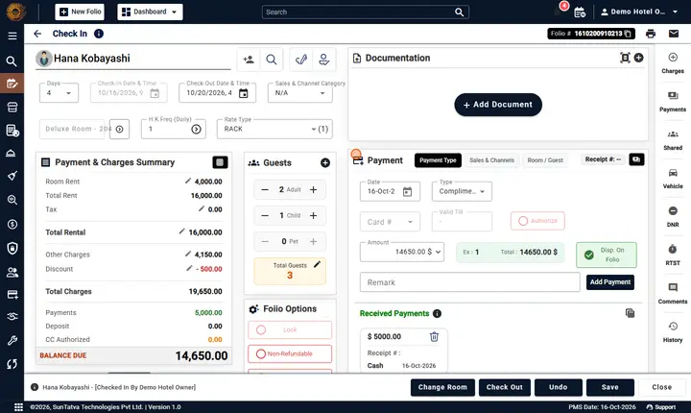
Task: Delete the $5000.00 received payment
Action: 434,337
